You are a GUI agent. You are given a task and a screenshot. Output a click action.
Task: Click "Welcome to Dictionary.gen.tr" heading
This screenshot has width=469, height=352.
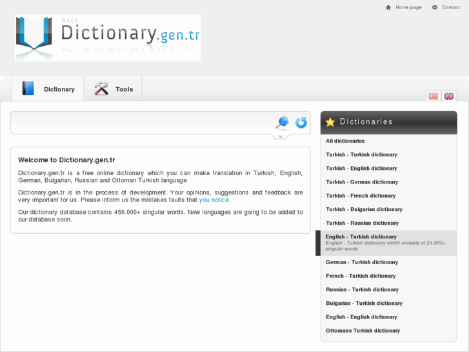(66, 160)
